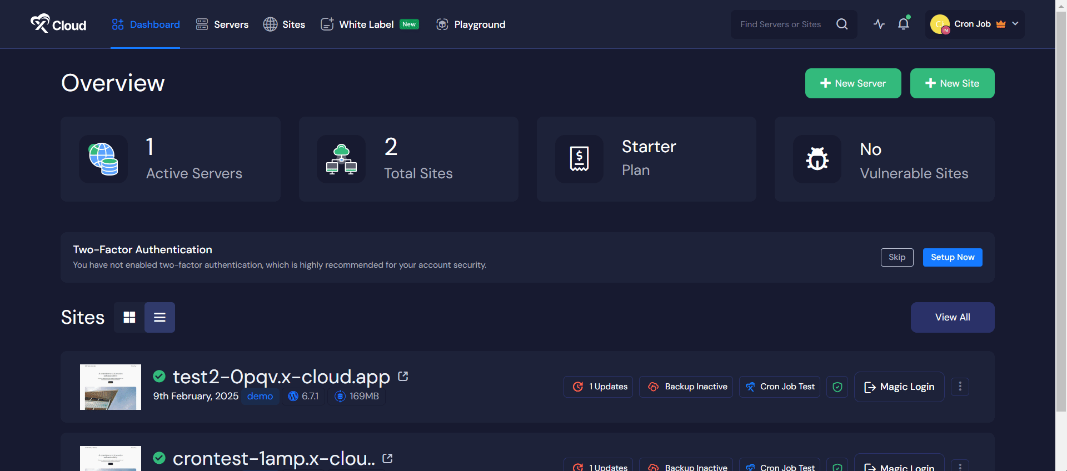This screenshot has height=471, width=1067.
Task: Click the search magnifier icon
Action: pos(842,24)
